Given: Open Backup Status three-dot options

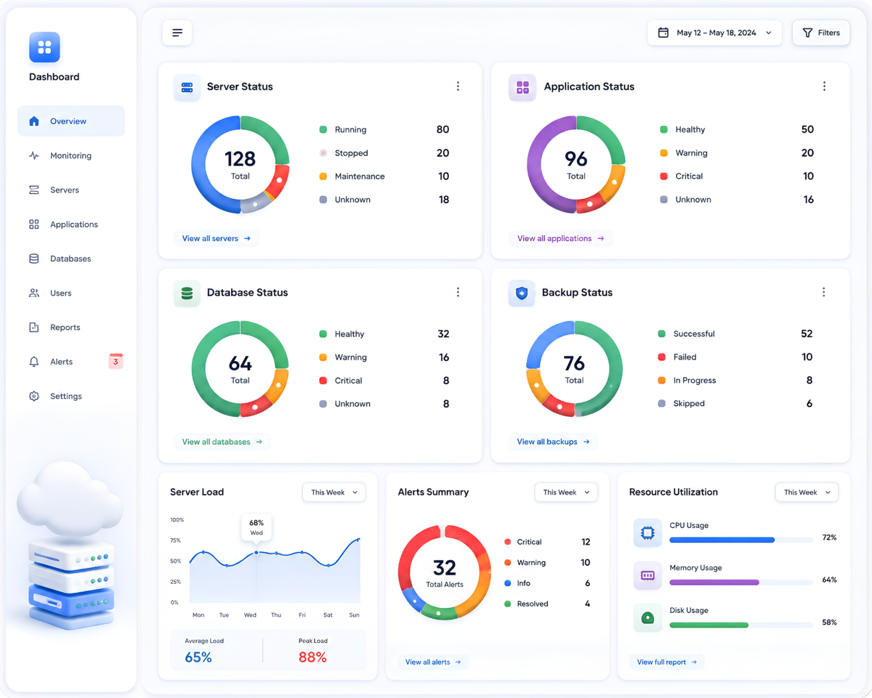Looking at the screenshot, I should (823, 292).
